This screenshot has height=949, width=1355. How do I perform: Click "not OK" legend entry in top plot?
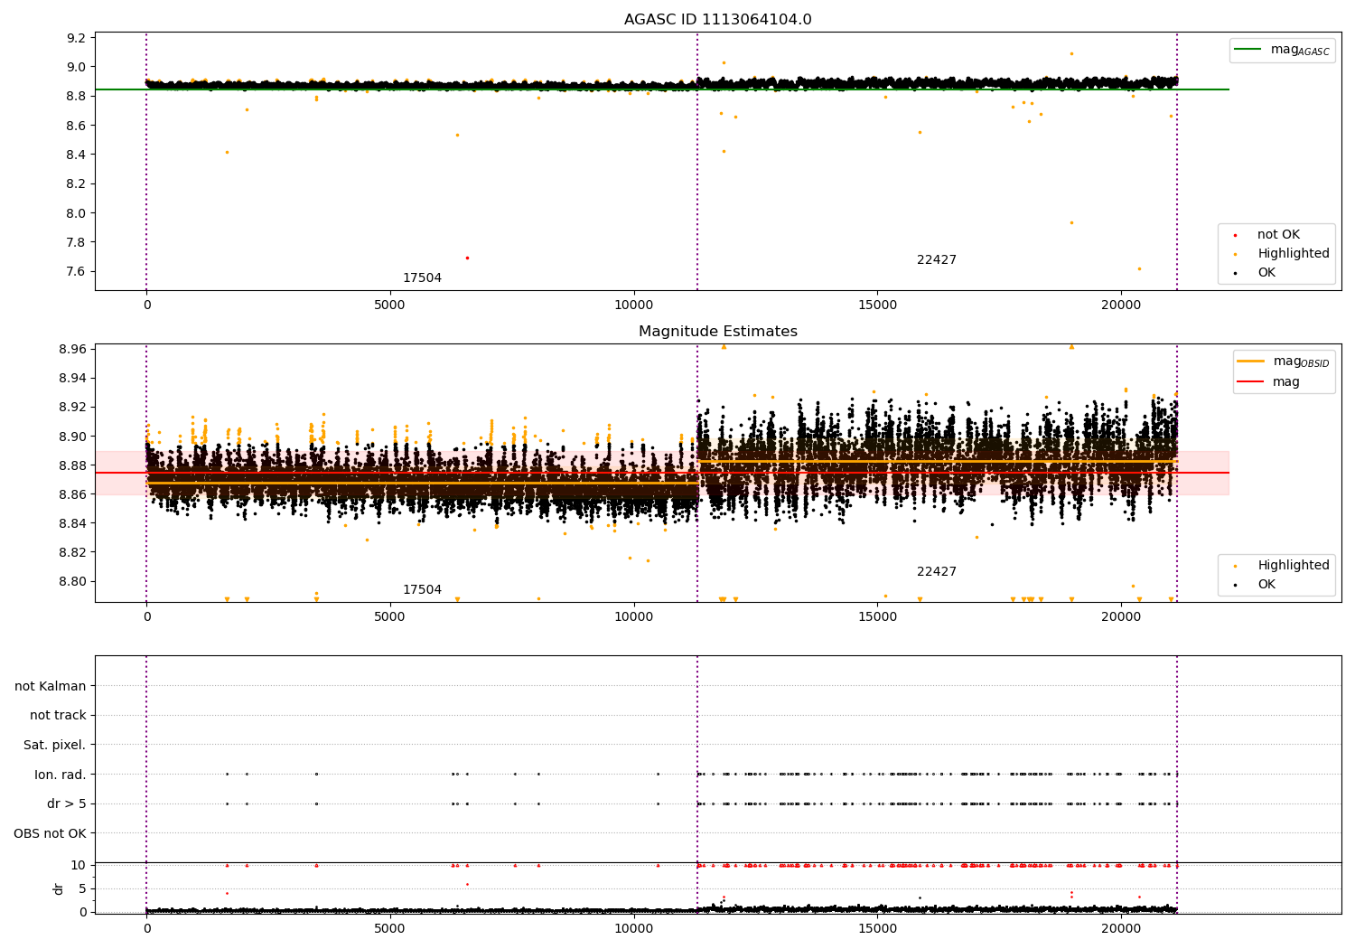[1278, 235]
